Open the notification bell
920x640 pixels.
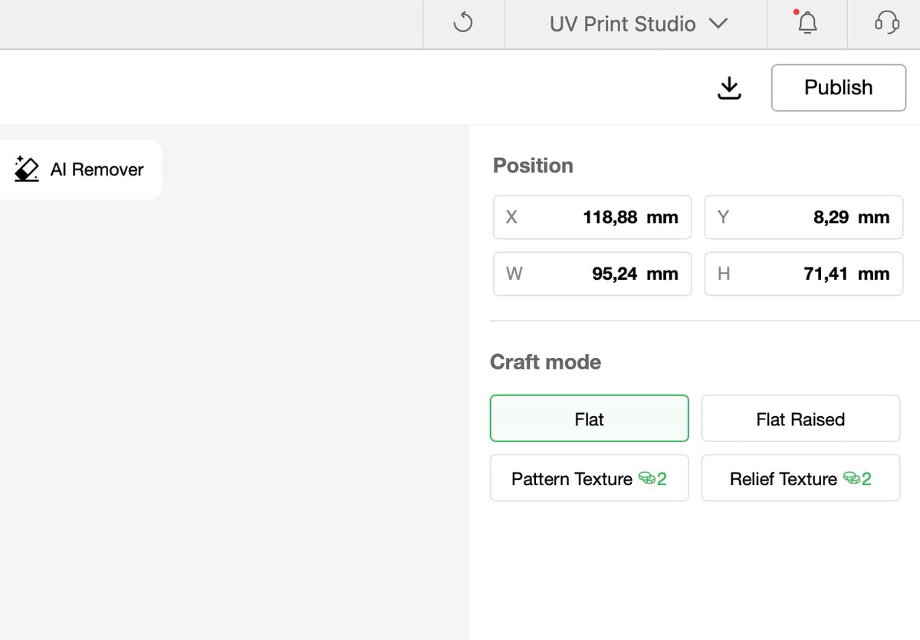[x=807, y=24]
